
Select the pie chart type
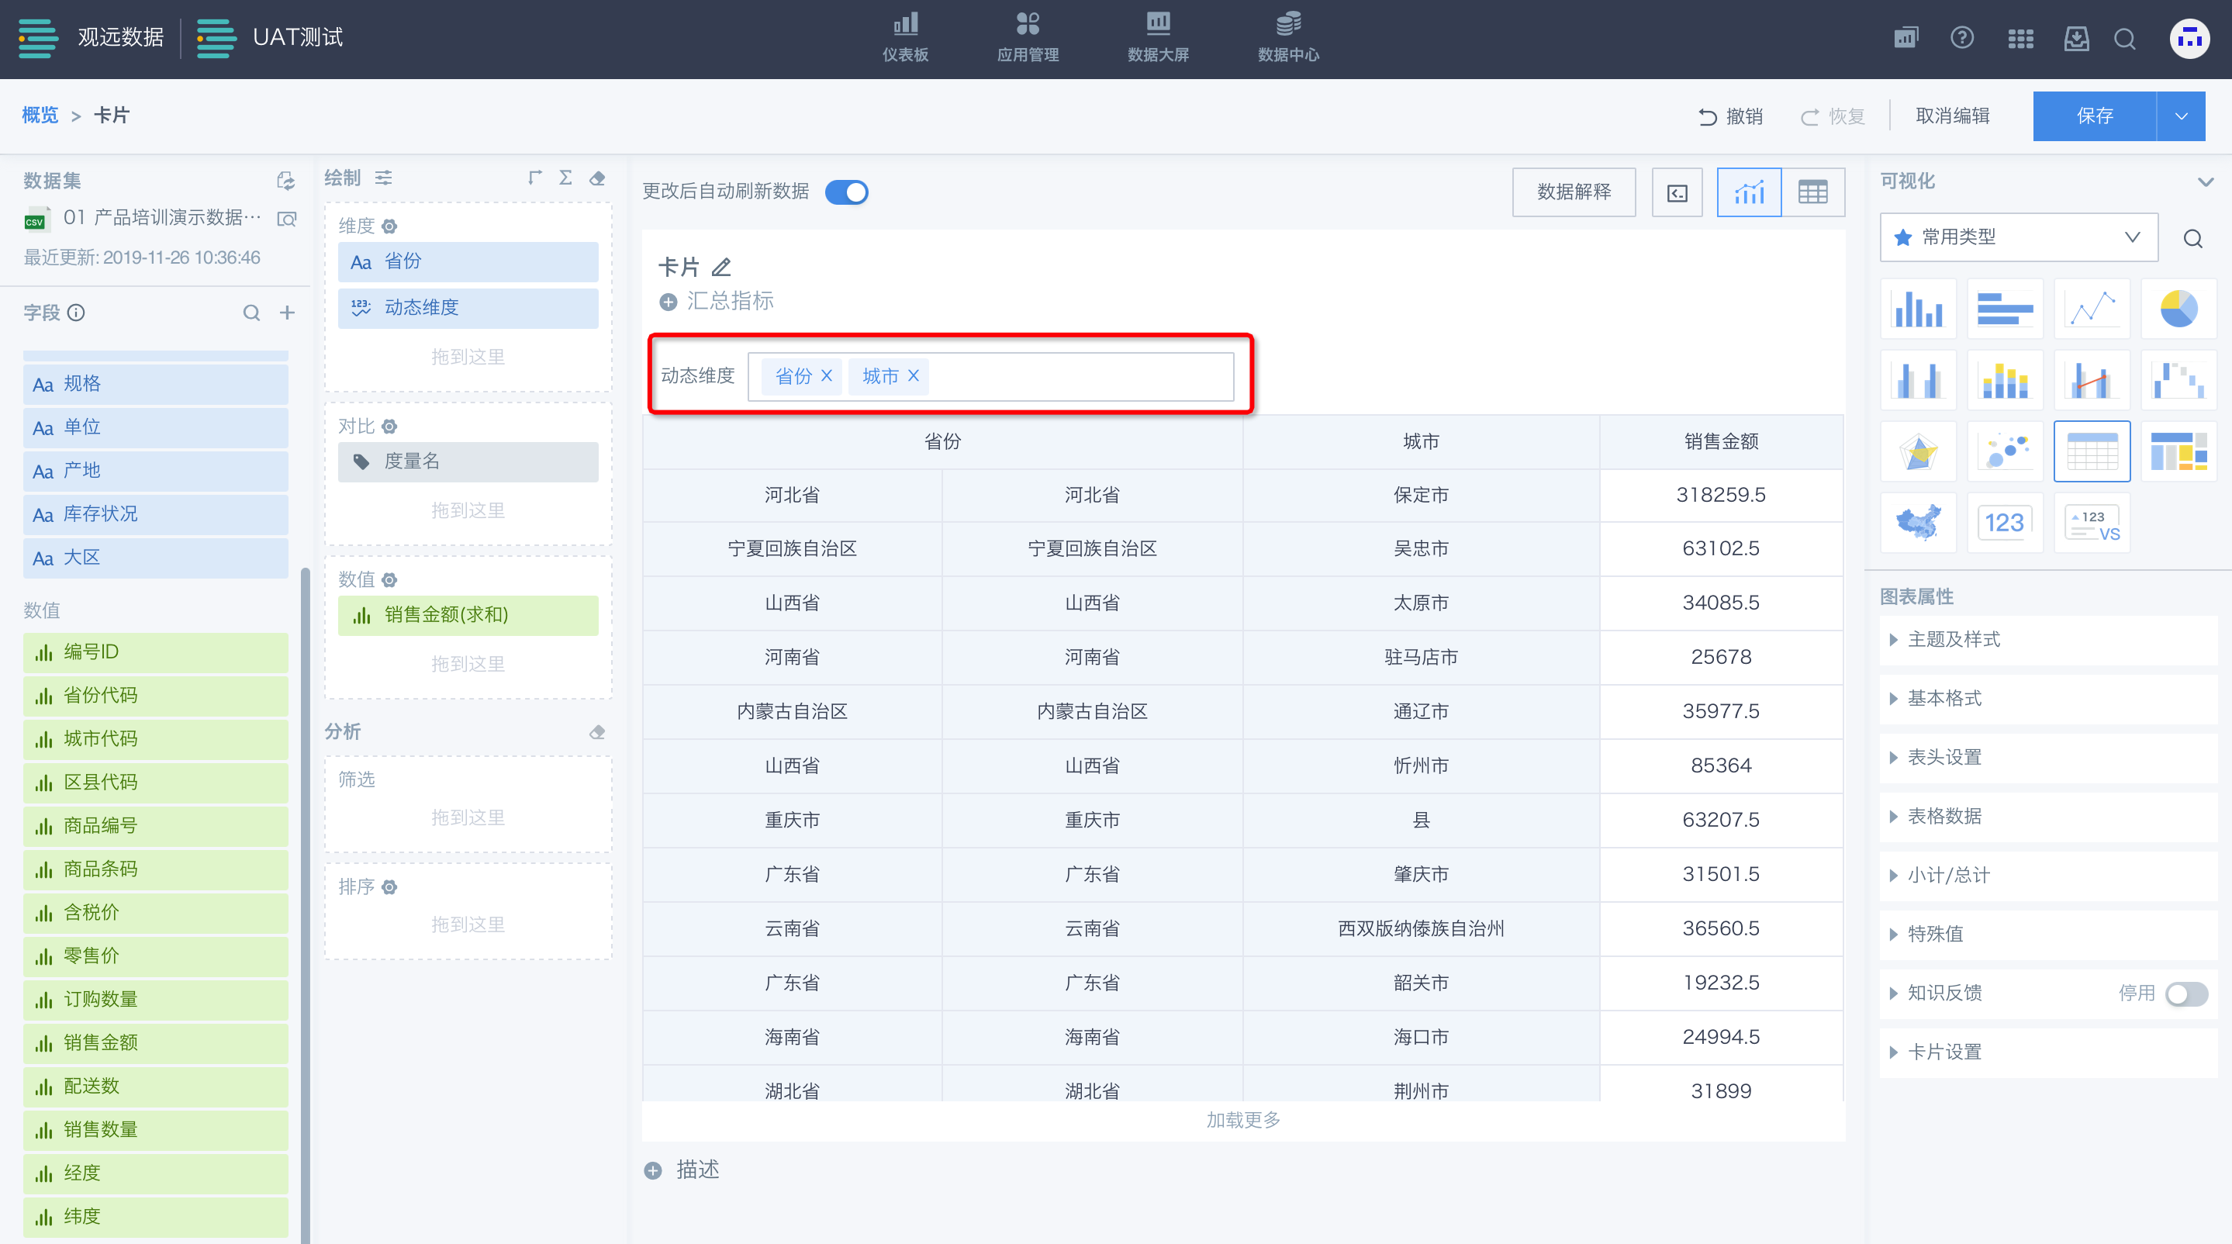point(2178,309)
